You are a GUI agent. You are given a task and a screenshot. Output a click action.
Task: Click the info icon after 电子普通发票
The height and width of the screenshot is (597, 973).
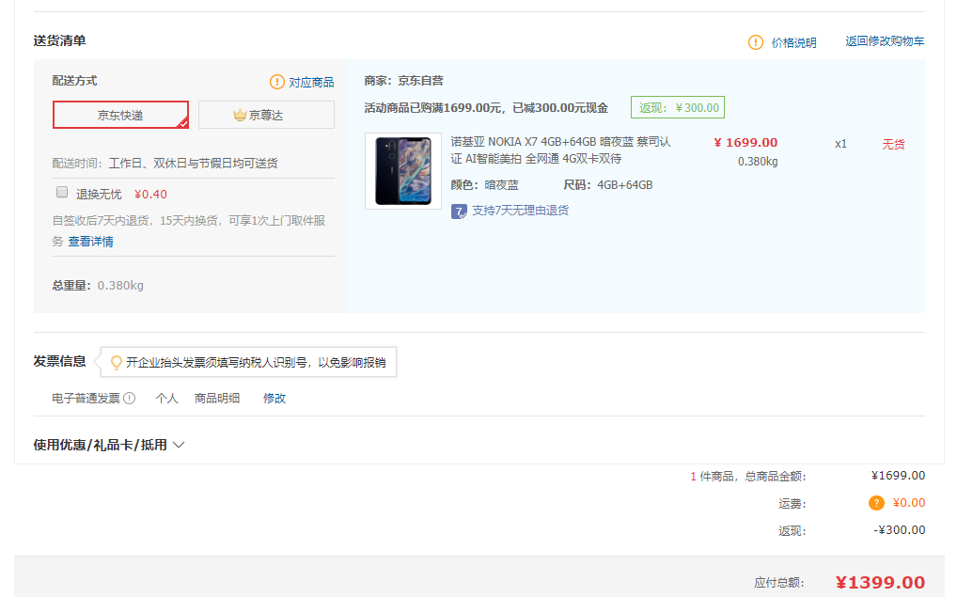click(x=129, y=399)
